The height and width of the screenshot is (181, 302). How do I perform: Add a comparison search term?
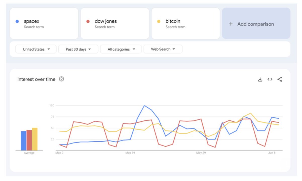pyautogui.click(x=256, y=23)
